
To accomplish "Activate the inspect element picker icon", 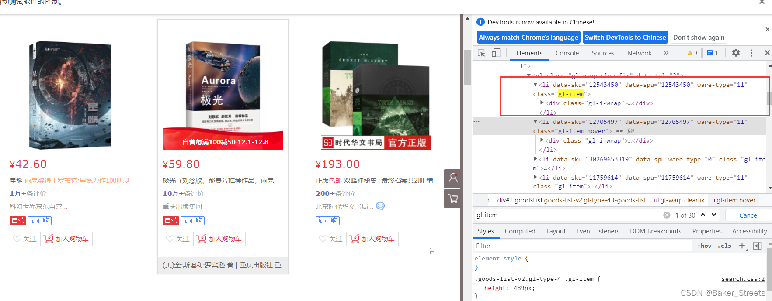I will pyautogui.click(x=481, y=53).
